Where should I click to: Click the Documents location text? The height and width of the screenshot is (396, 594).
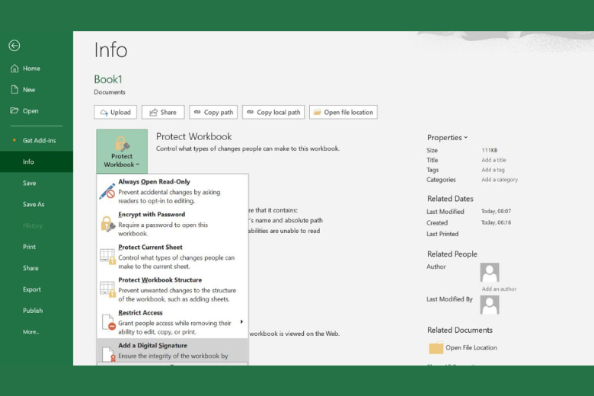[110, 92]
